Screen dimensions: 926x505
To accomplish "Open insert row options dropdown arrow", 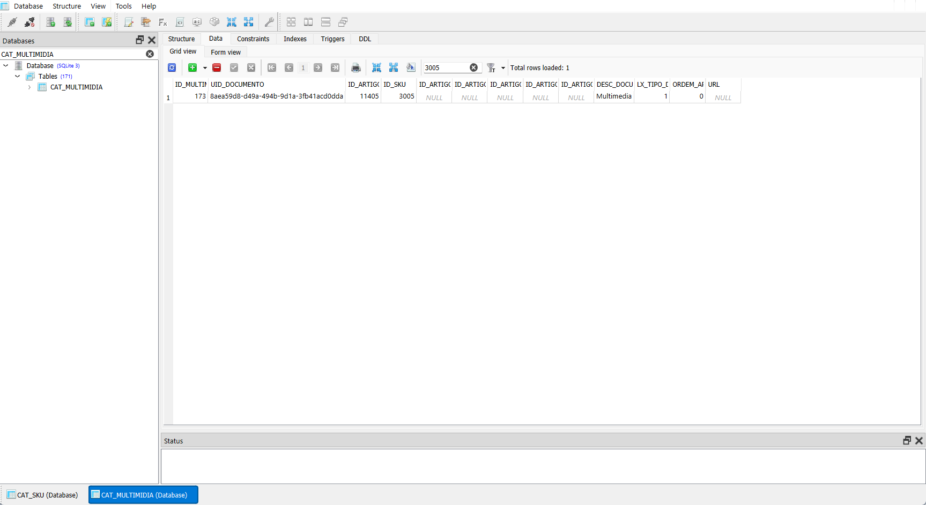I will (205, 68).
